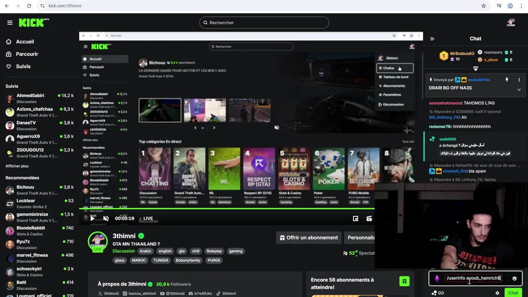528x297 pixels.
Task: Unpin the pinned message pin icon
Action: pyautogui.click(x=507, y=80)
